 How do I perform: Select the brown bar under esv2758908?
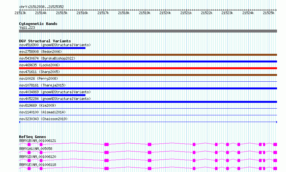pyautogui.click(x=148, y=55)
